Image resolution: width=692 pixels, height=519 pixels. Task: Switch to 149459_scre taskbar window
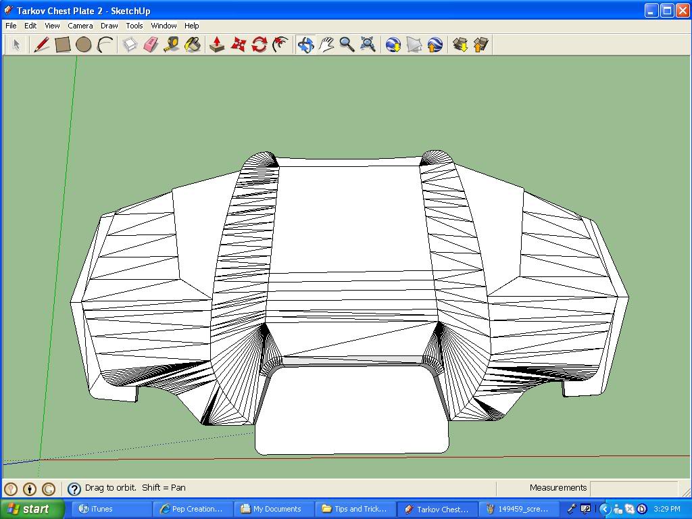coord(518,509)
